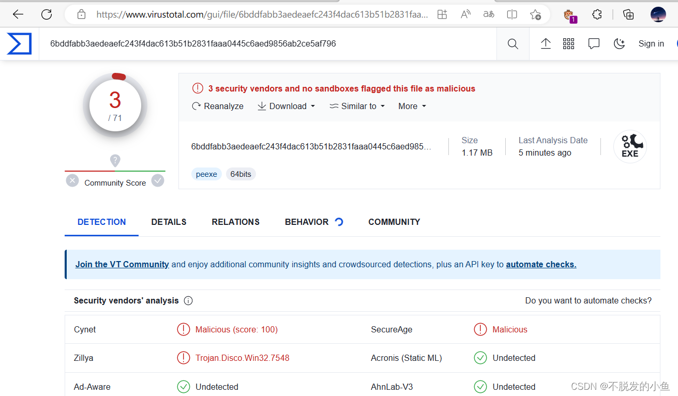The width and height of the screenshot is (678, 396).
Task: Click the upload file arrow icon
Action: coord(546,44)
